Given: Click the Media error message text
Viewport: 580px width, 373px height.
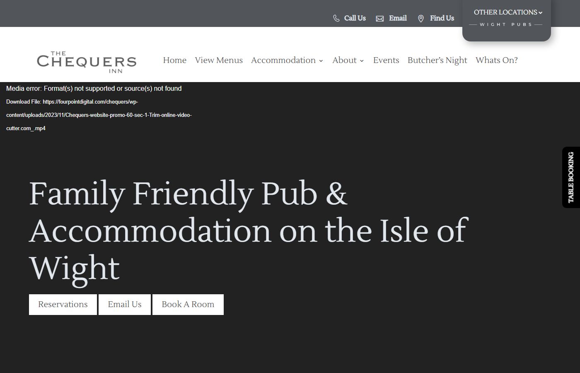Looking at the screenshot, I should point(94,88).
